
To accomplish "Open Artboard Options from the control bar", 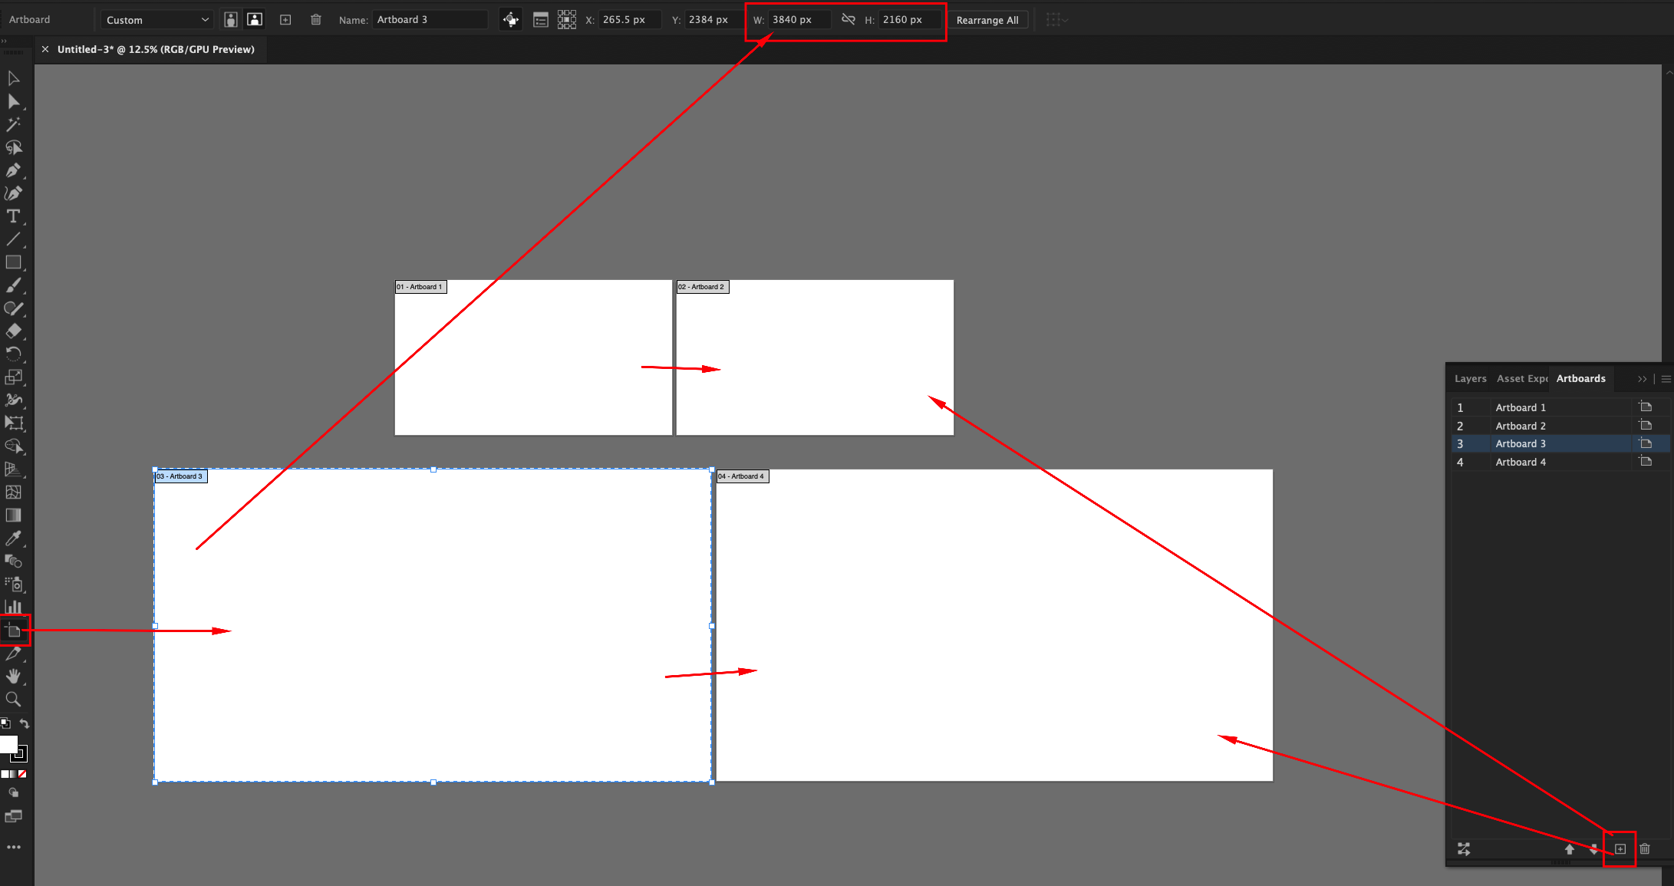I will coord(541,19).
